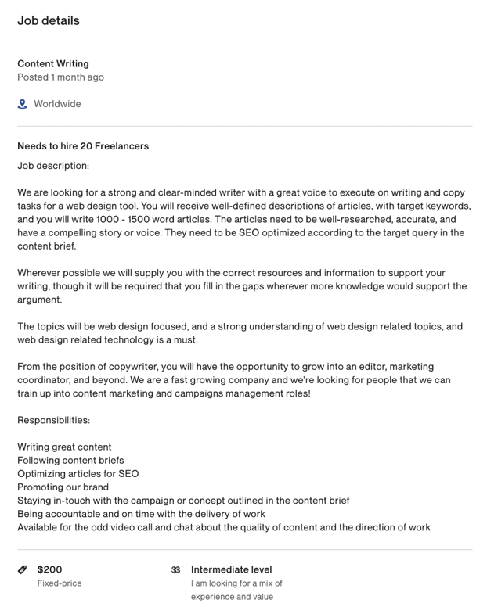Click the Worldwide location label
Viewport: 487px width, 614px height.
coord(57,104)
